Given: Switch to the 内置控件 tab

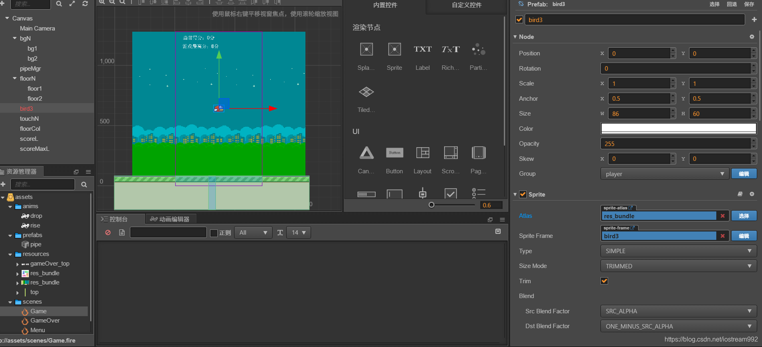Looking at the screenshot, I should point(385,5).
